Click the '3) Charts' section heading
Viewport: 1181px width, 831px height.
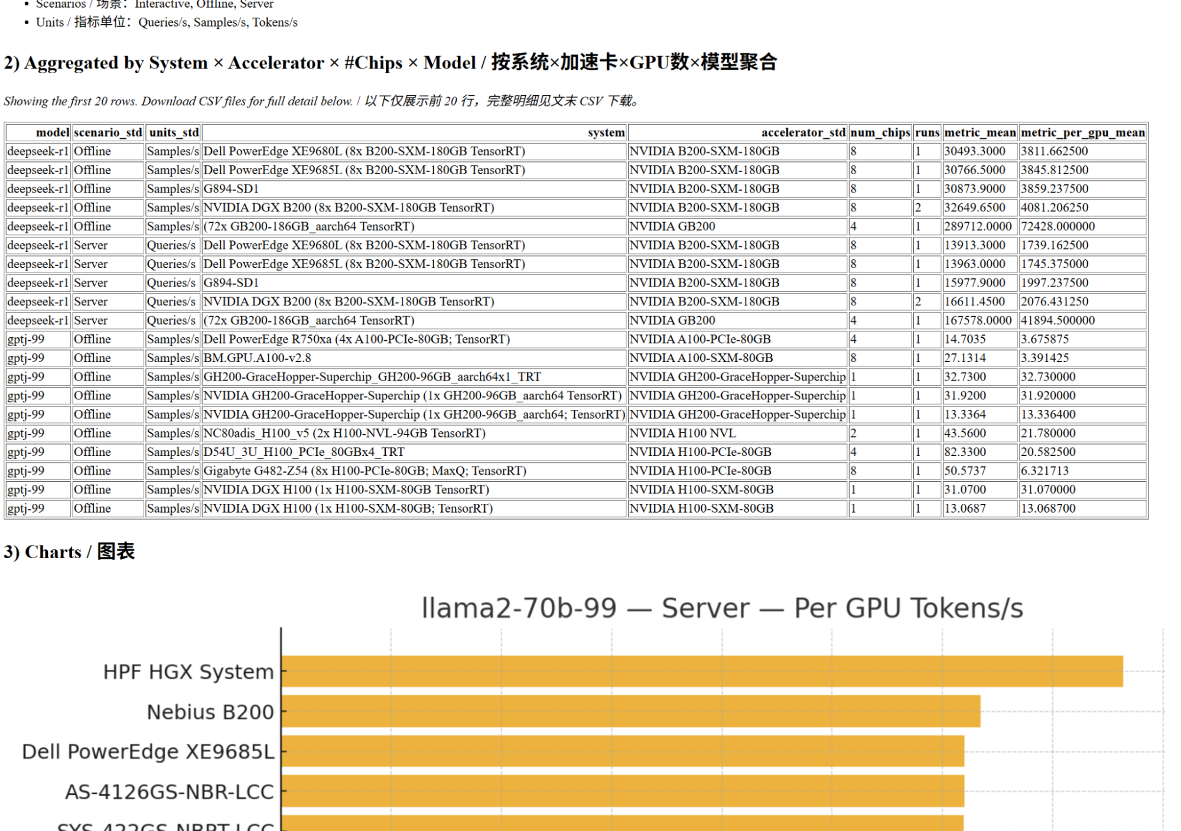(x=69, y=552)
